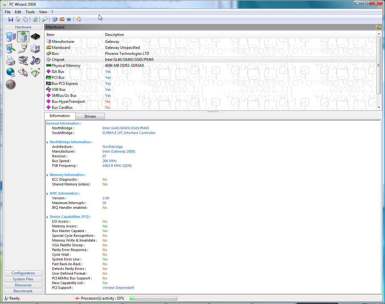Screen dimensions: 385x304
Task: Select the Manufacturer row
Action: tap(211, 42)
